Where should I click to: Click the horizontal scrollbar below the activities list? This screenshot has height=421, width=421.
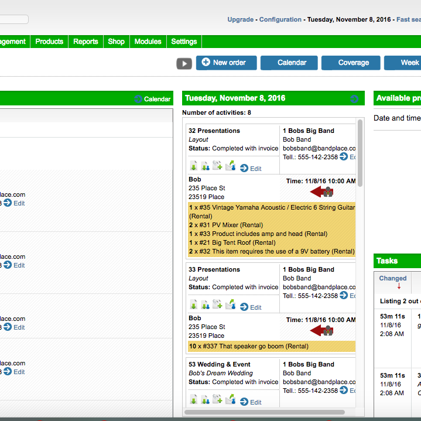click(269, 412)
